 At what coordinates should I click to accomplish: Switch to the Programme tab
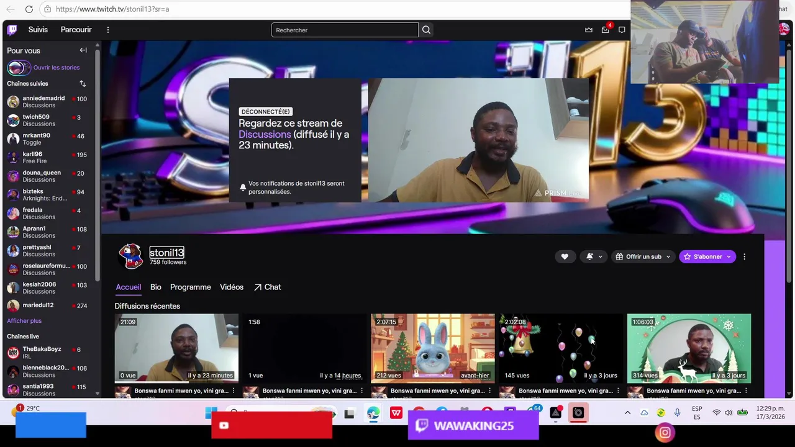[x=190, y=287]
